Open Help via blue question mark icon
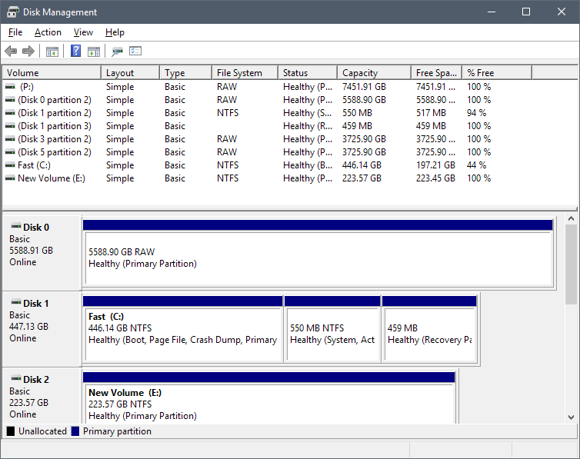 (x=75, y=52)
